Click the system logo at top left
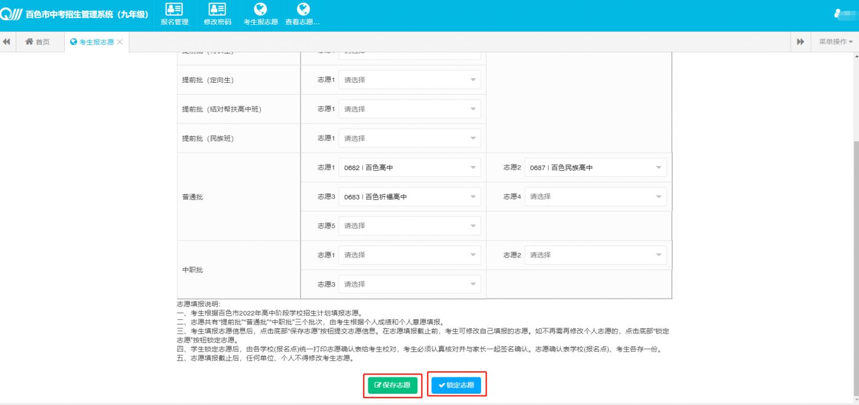This screenshot has height=405, width=859. click(x=11, y=14)
